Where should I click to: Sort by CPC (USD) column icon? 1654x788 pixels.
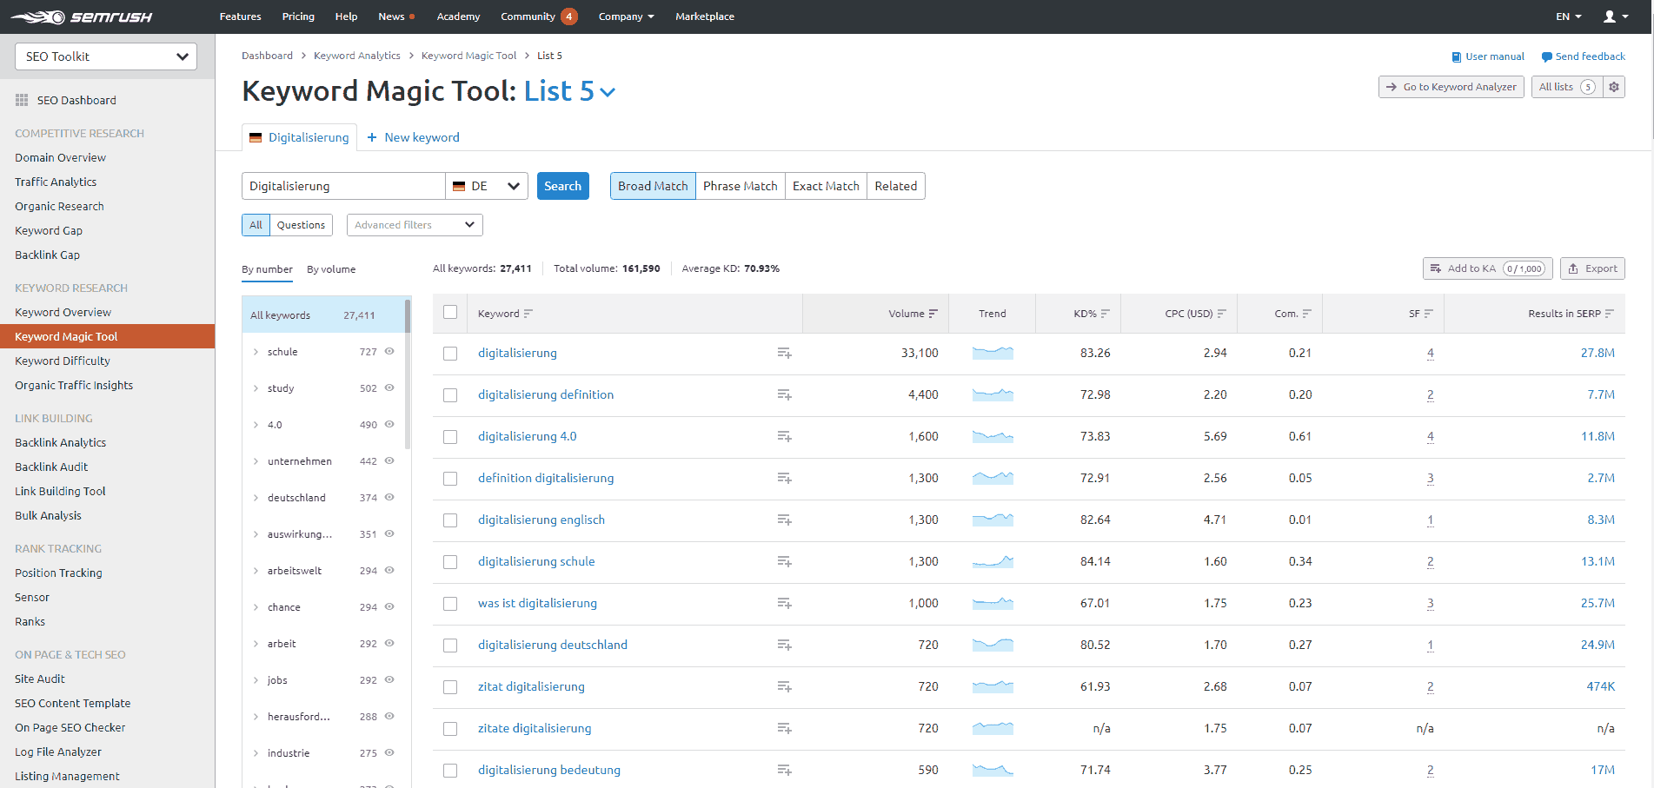coord(1222,314)
